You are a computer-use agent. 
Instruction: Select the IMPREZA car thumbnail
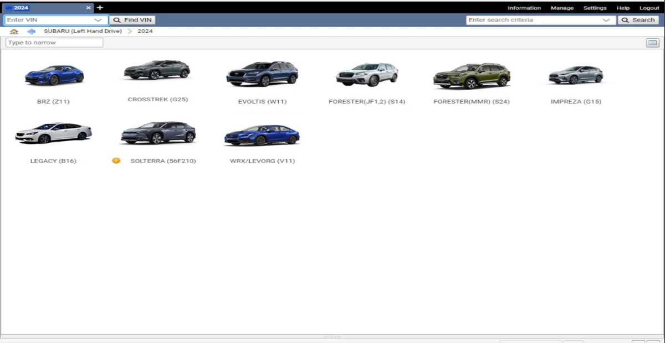click(576, 75)
